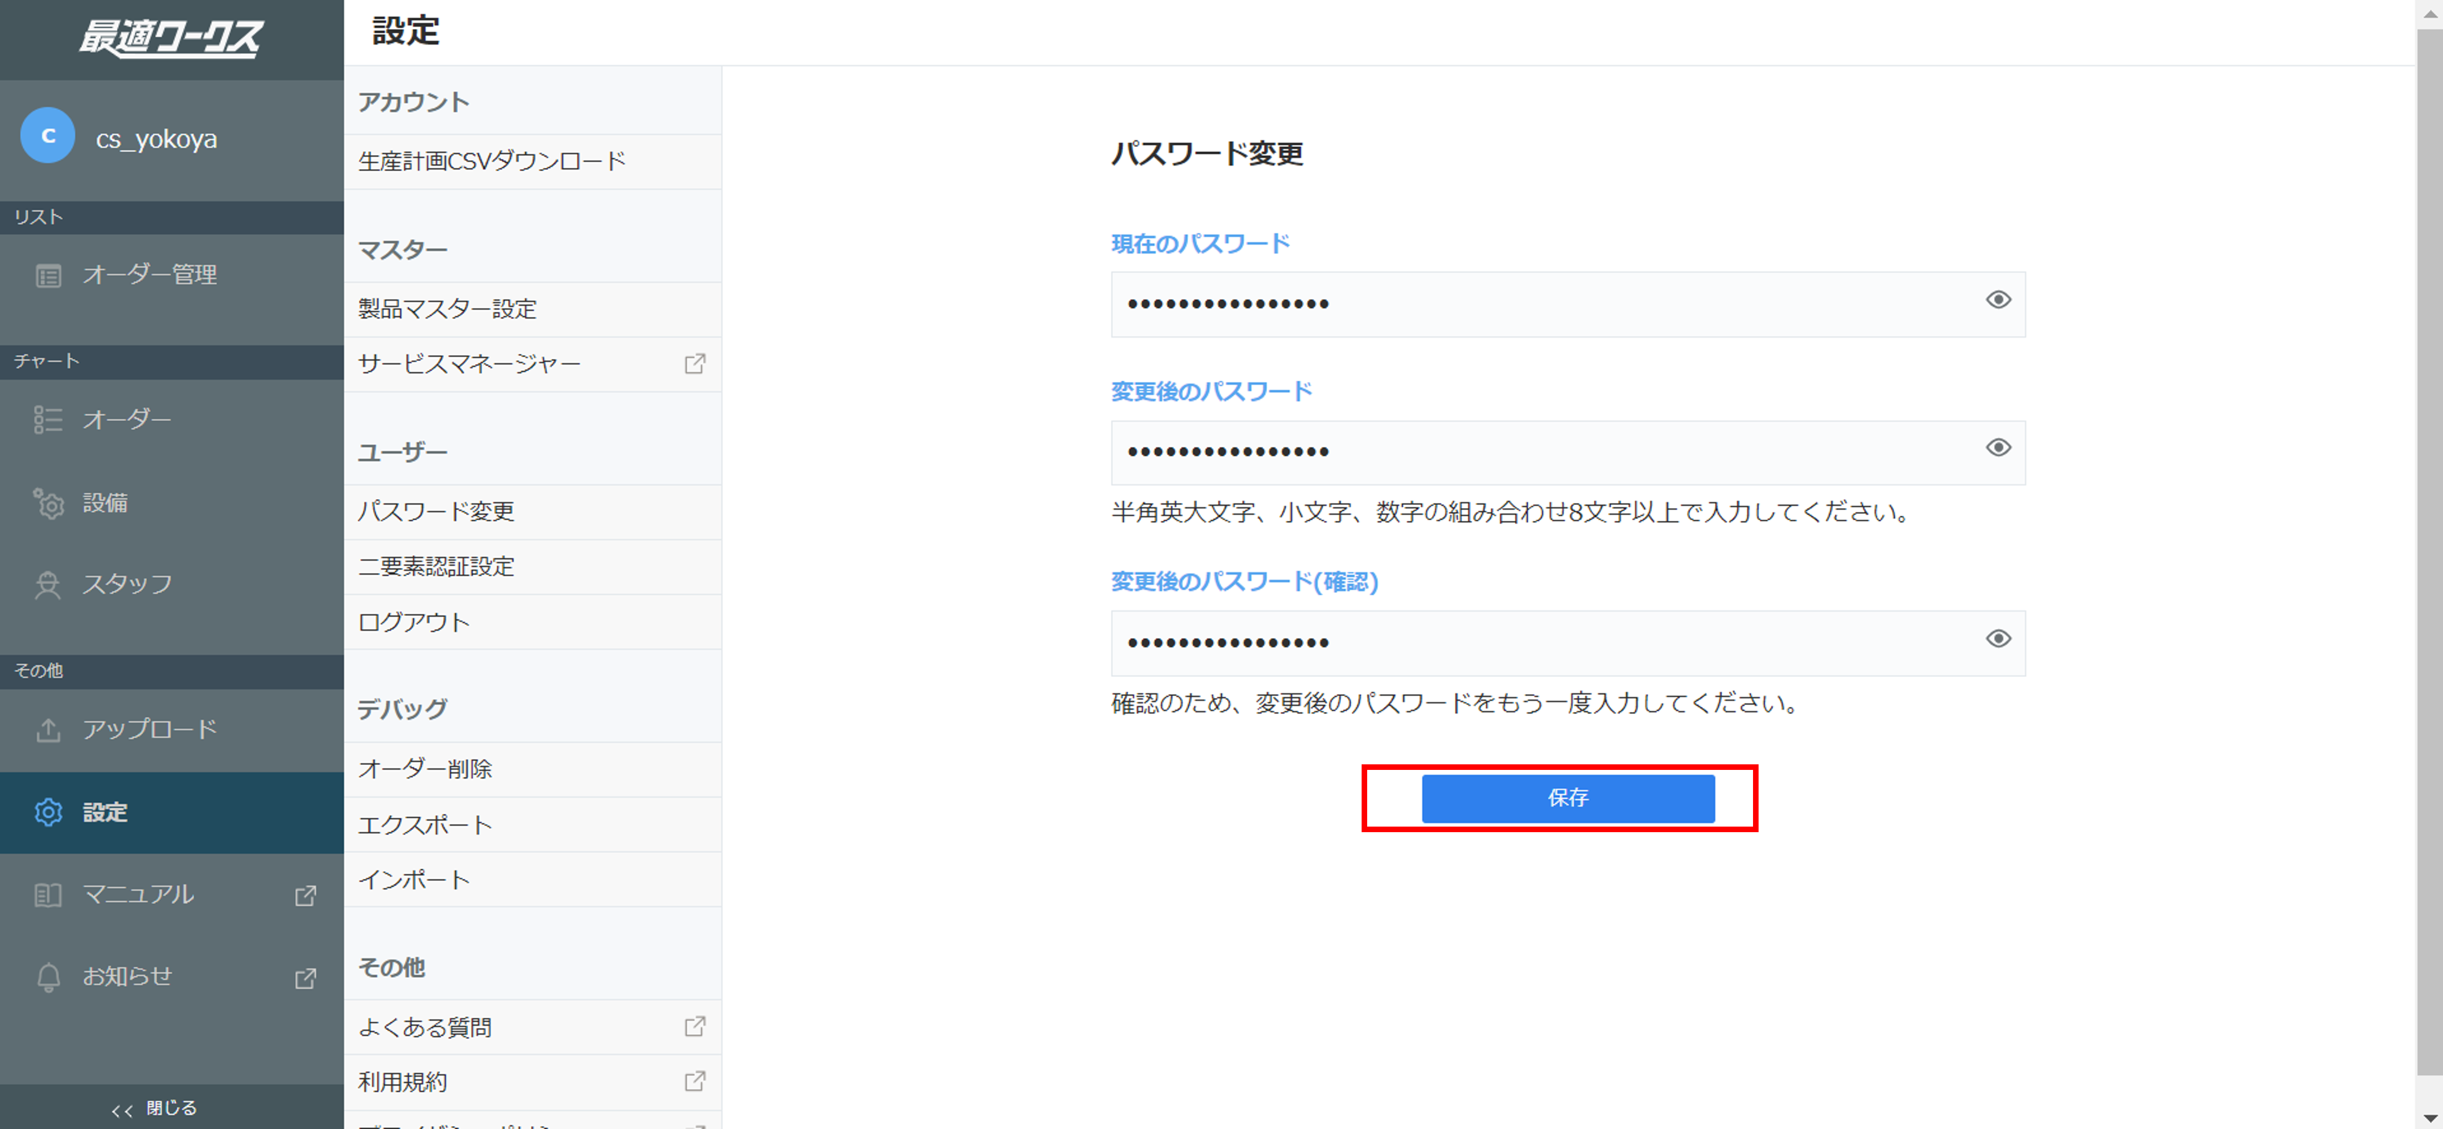This screenshot has height=1129, width=2443.
Task: Focus the 変更後のパスワード(確認) input field
Action: tap(1568, 643)
